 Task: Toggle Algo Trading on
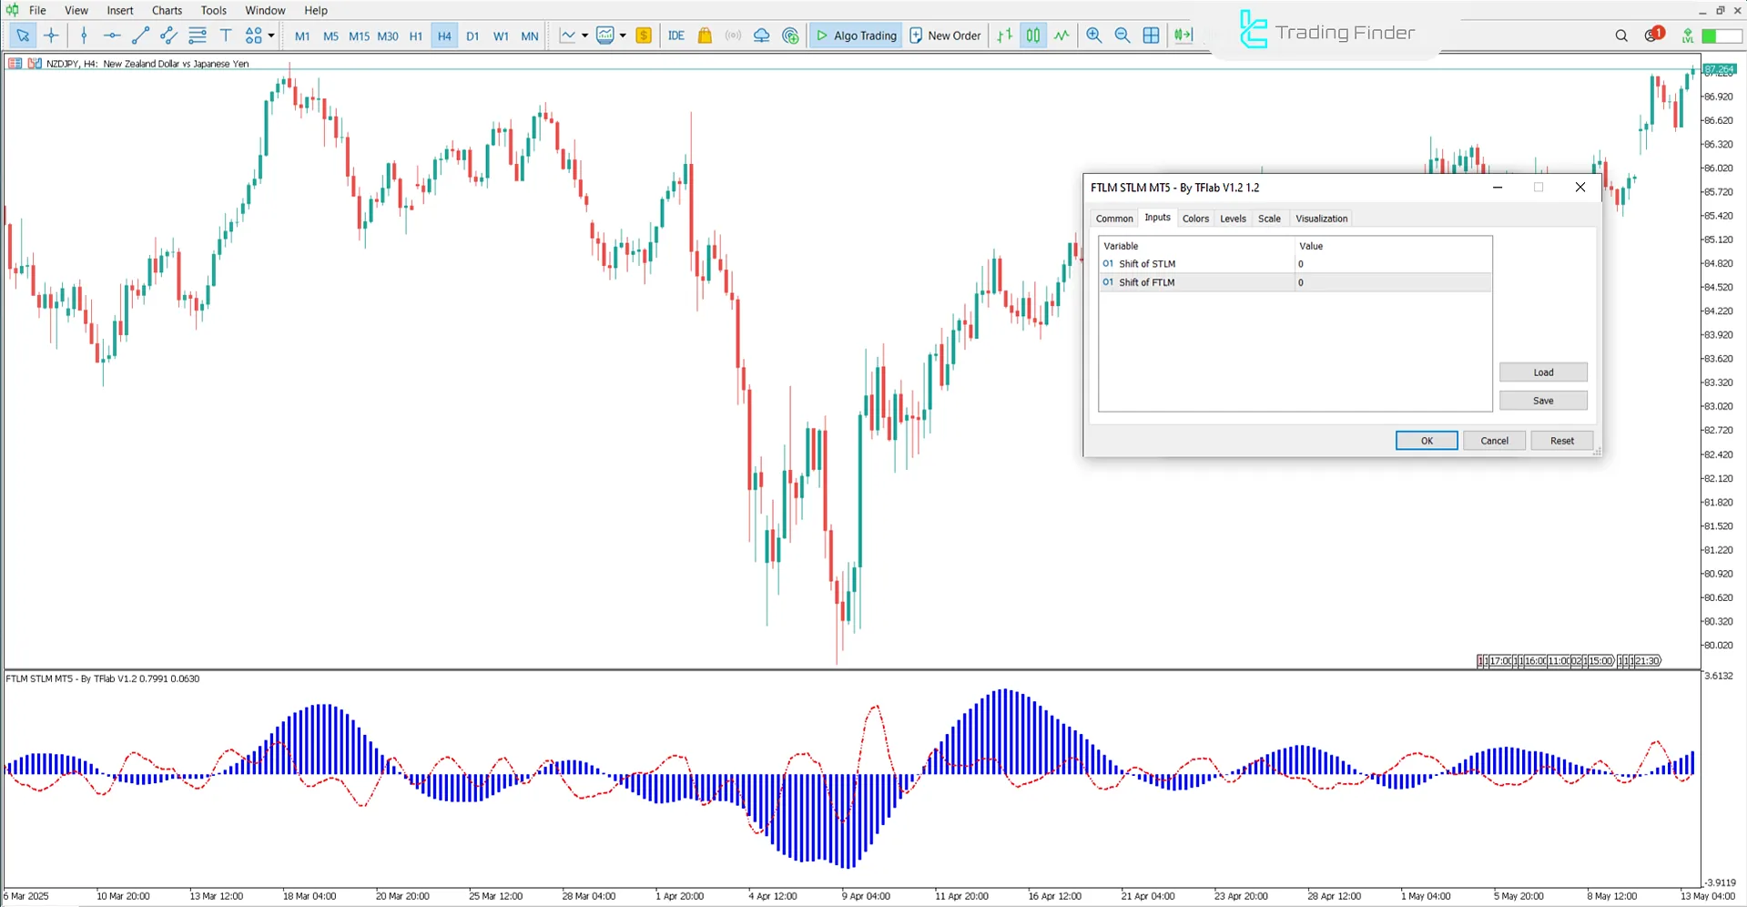854,36
